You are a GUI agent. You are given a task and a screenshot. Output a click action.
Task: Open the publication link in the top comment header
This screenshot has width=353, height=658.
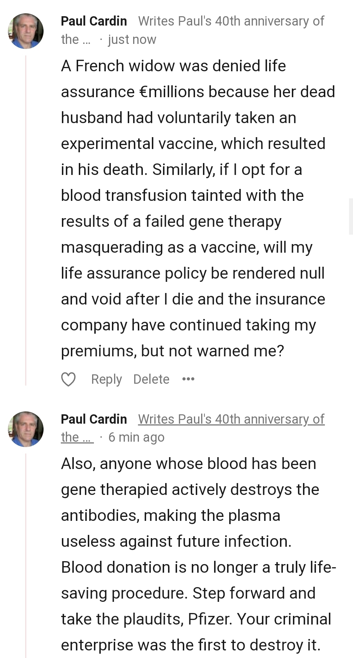click(x=231, y=21)
